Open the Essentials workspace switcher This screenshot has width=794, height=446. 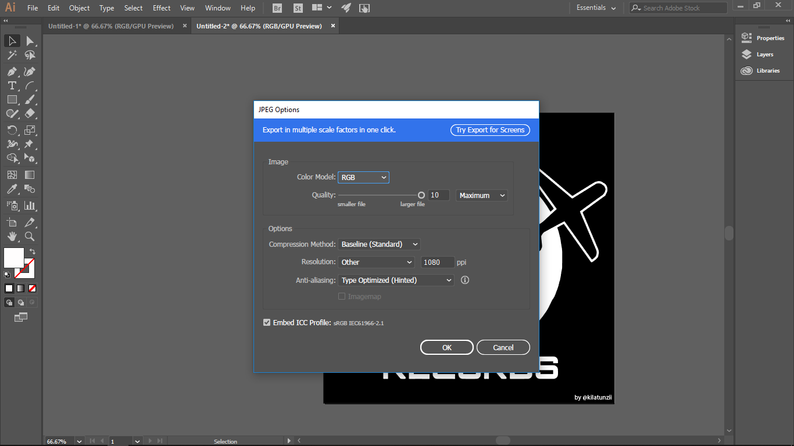(x=596, y=8)
